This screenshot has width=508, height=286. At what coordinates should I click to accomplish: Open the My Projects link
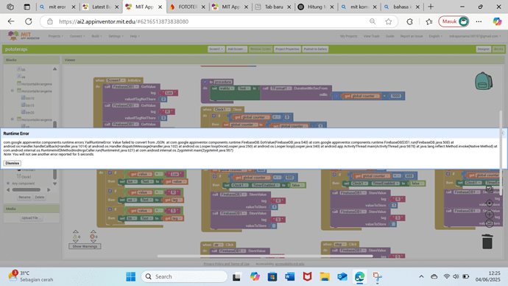pyautogui.click(x=348, y=36)
